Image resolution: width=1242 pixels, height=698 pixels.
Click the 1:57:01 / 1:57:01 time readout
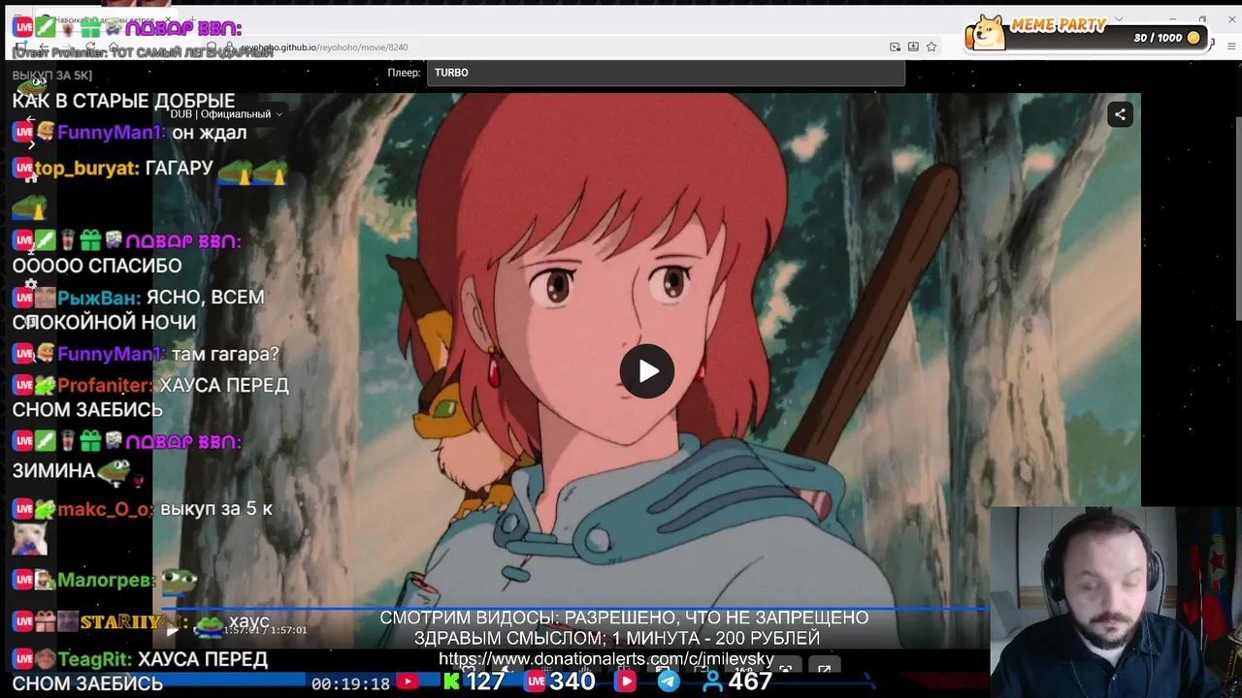265,630
